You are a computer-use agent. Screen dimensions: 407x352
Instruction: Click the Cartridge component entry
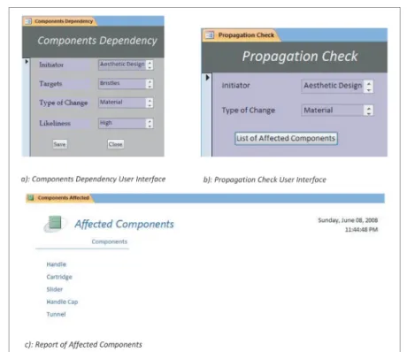tap(59, 277)
